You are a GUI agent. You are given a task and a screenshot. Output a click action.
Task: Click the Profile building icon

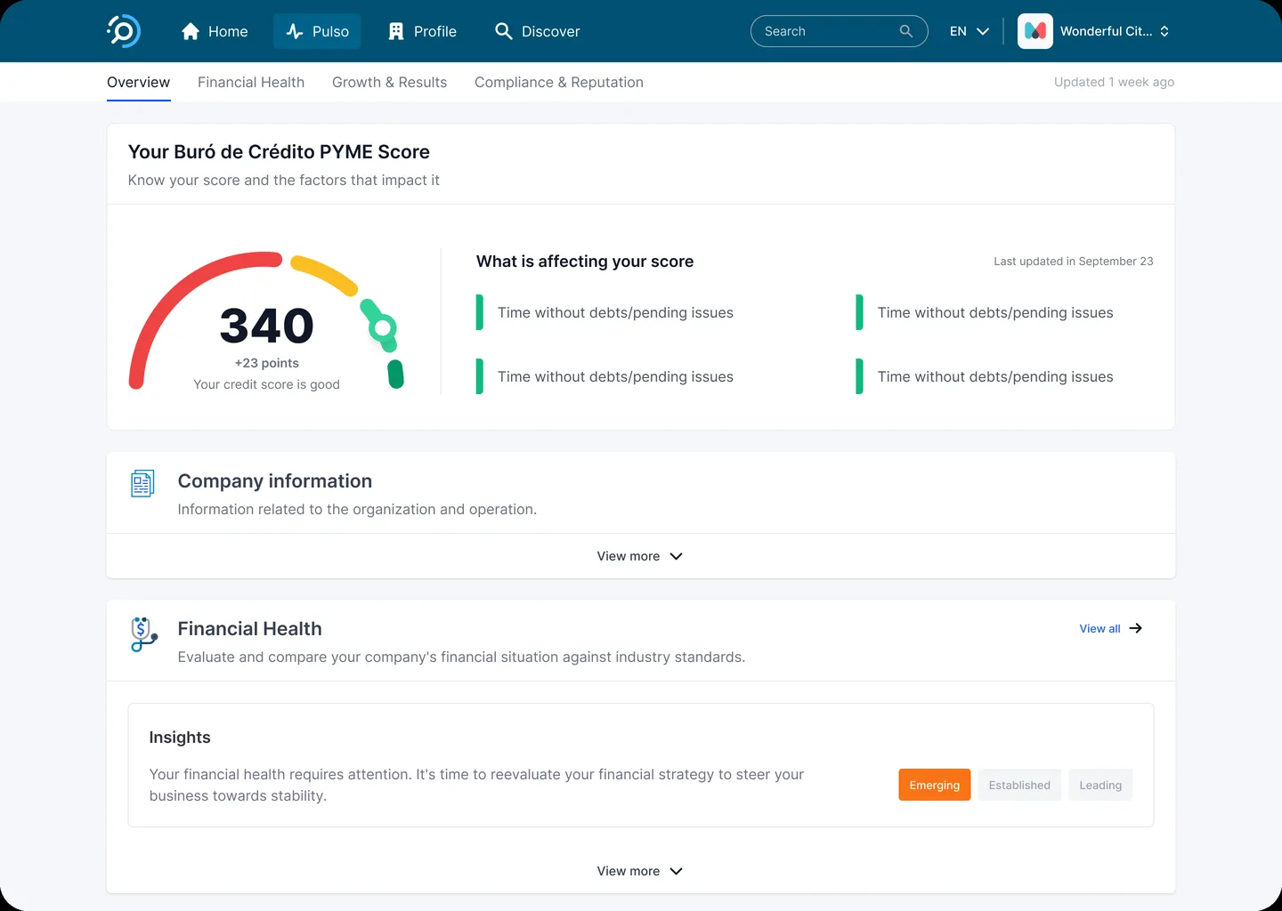[x=396, y=31]
